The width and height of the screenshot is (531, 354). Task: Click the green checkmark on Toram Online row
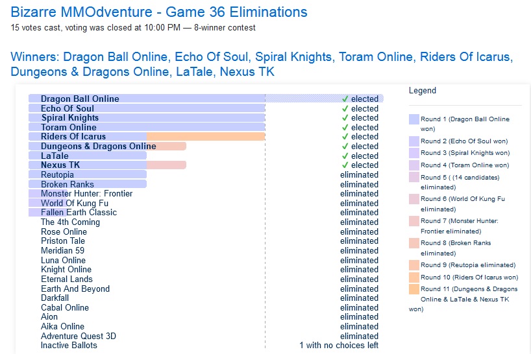(345, 128)
